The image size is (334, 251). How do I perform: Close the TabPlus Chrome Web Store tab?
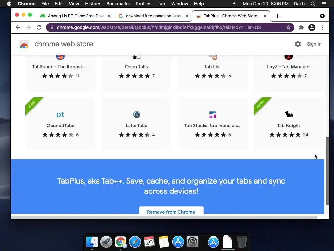(265, 16)
